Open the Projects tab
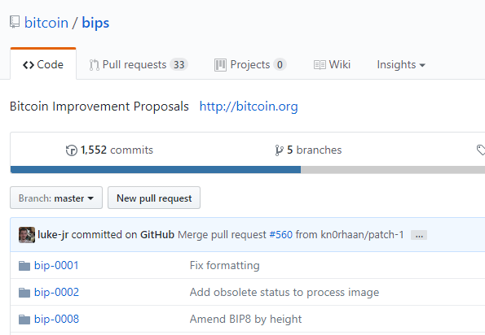 click(250, 65)
